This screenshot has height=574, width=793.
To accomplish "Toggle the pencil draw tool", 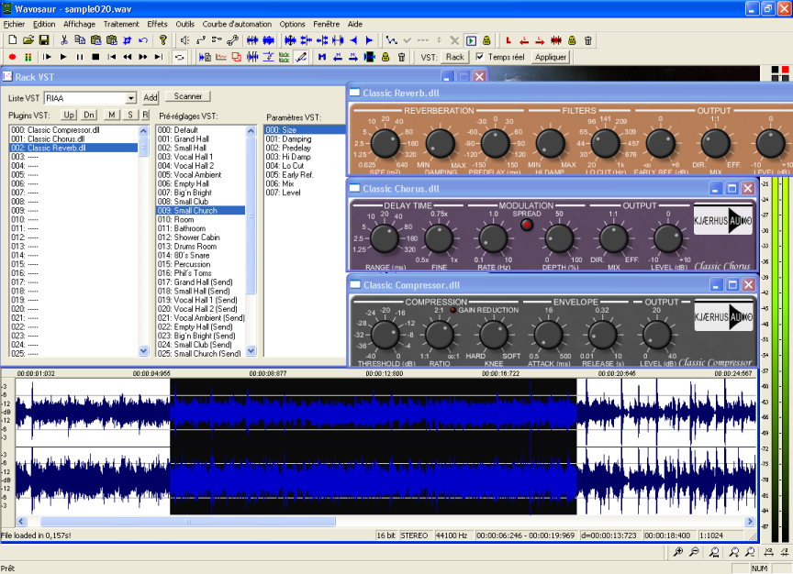I will click(x=301, y=57).
